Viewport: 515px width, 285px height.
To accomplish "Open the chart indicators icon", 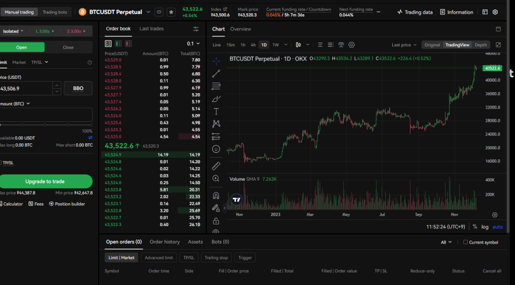I will click(320, 45).
